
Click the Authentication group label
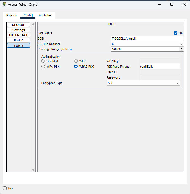point(51,56)
